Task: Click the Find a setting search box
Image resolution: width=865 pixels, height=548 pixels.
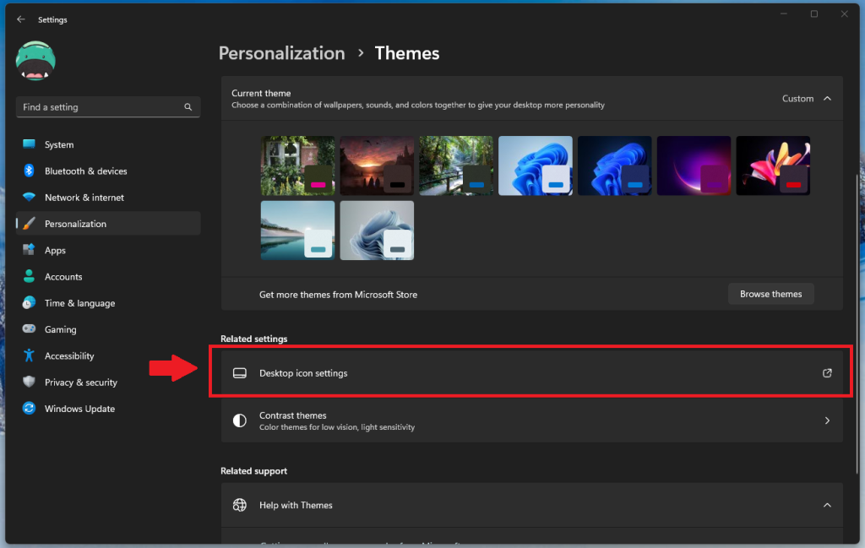Action: coord(100,107)
